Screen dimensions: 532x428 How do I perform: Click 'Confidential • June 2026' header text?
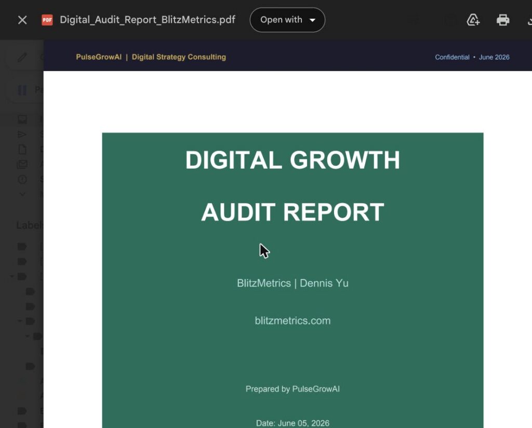coord(472,57)
